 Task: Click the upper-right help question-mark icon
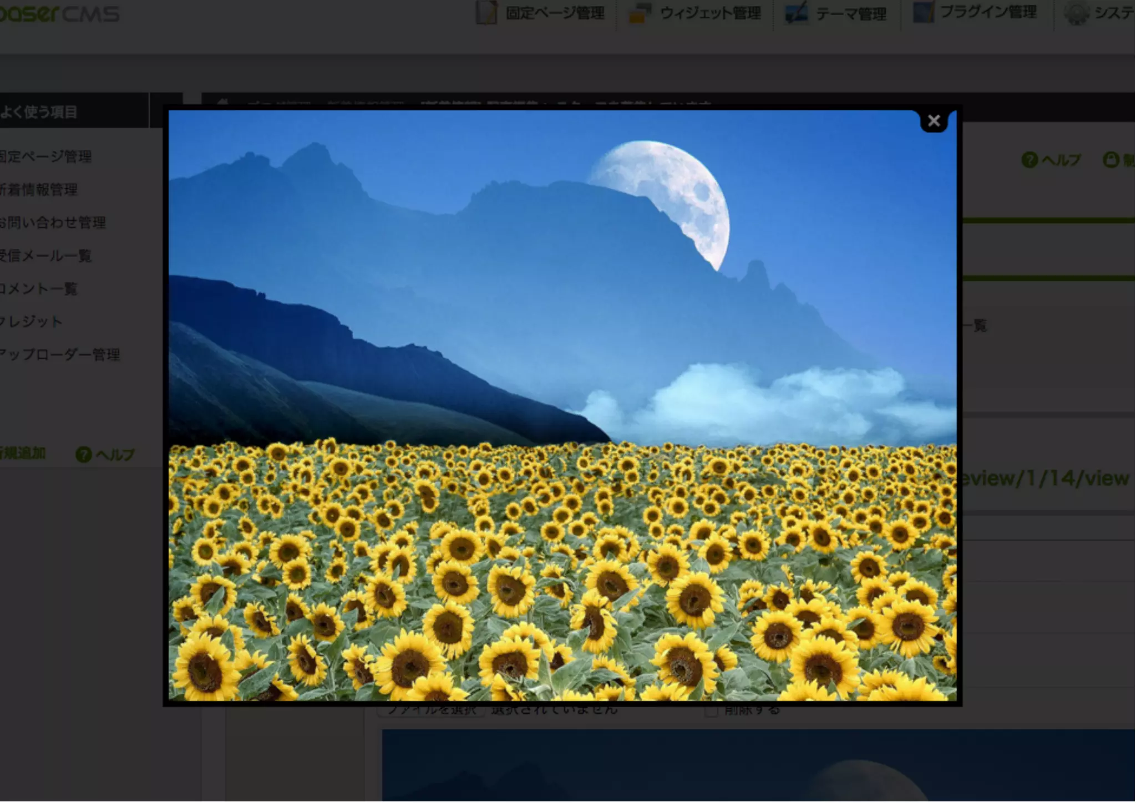pos(1029,160)
